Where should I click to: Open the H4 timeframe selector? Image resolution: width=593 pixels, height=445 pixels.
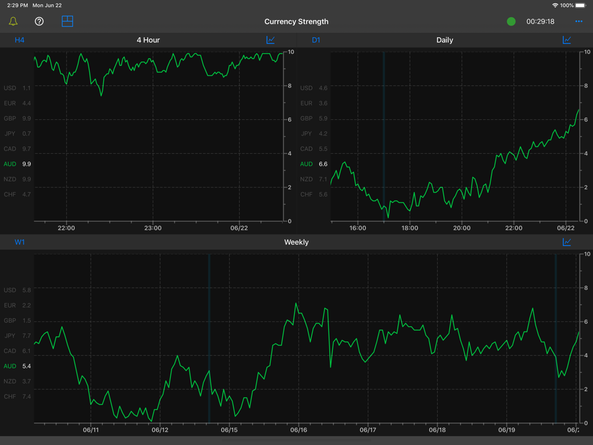click(x=20, y=40)
